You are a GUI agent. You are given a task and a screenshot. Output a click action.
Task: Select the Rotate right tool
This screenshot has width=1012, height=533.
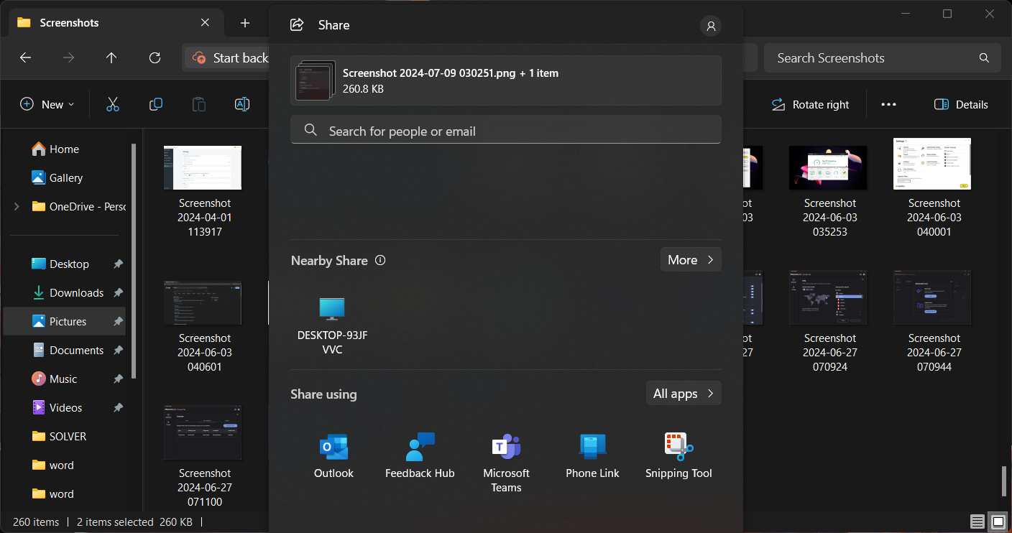[x=810, y=104]
